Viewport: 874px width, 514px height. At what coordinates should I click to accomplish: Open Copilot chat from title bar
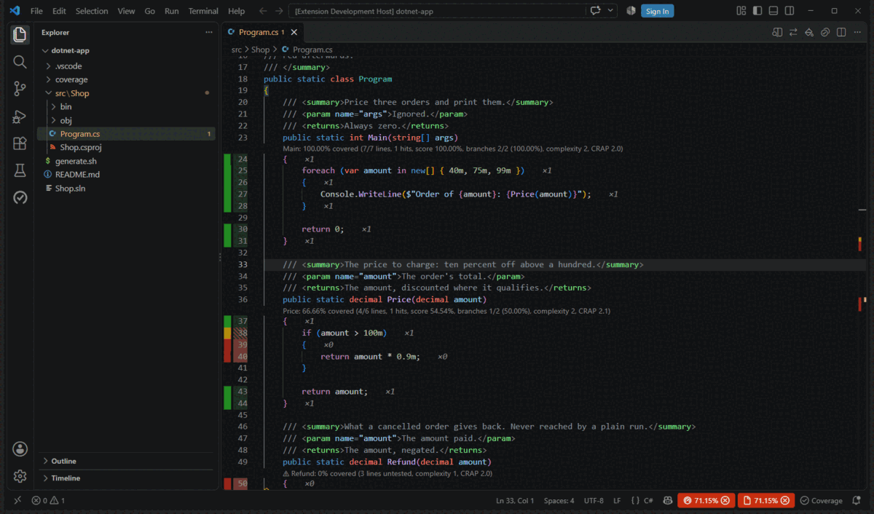(596, 11)
